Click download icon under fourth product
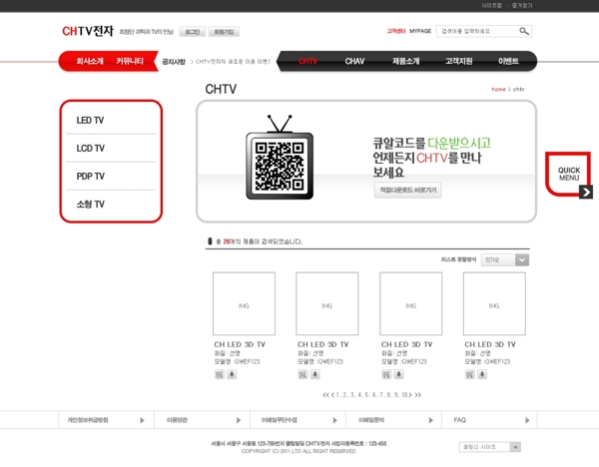This screenshot has width=599, height=467. pyautogui.click(x=482, y=374)
